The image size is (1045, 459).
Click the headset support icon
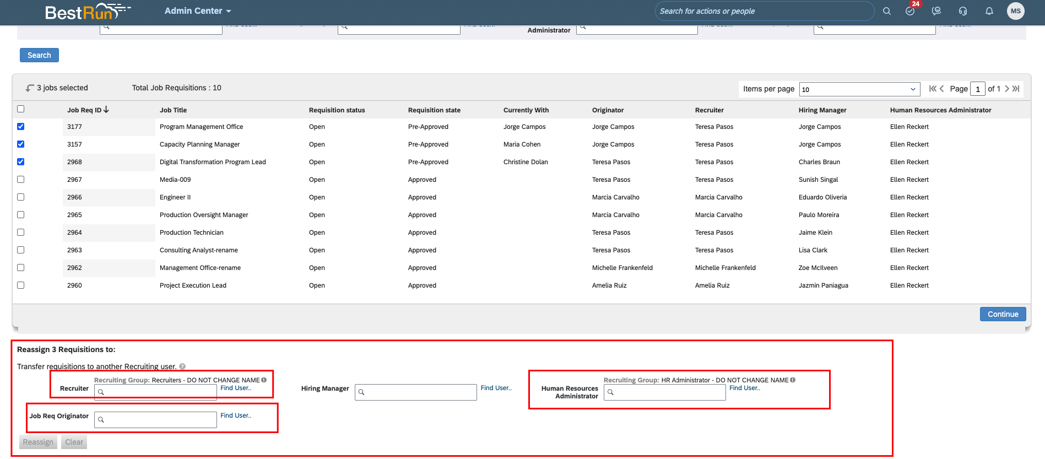(963, 11)
